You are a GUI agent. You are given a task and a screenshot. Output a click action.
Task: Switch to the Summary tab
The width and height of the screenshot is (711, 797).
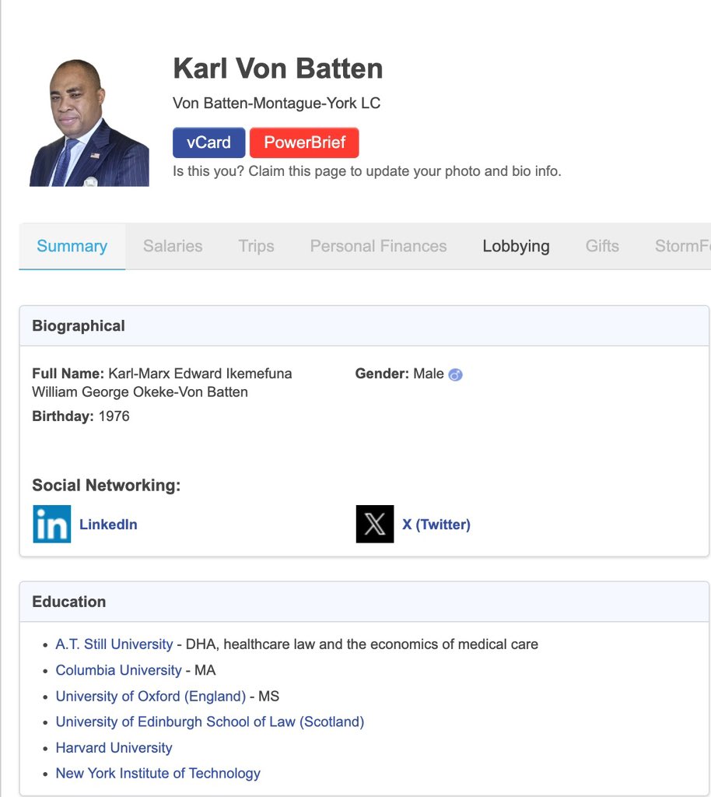[72, 246]
